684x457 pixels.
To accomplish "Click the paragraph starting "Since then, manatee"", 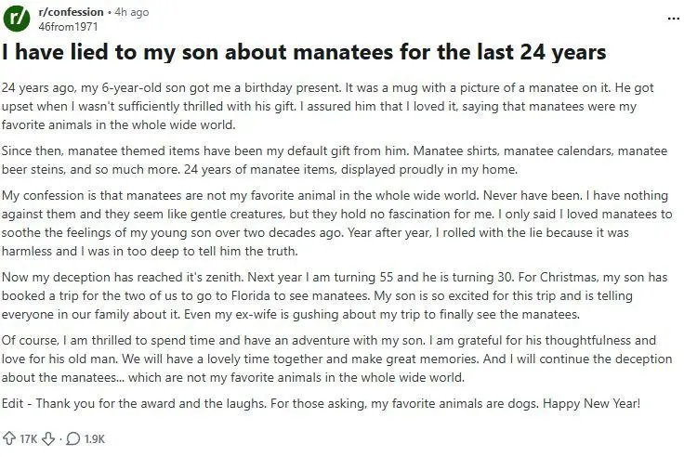I will click(335, 160).
